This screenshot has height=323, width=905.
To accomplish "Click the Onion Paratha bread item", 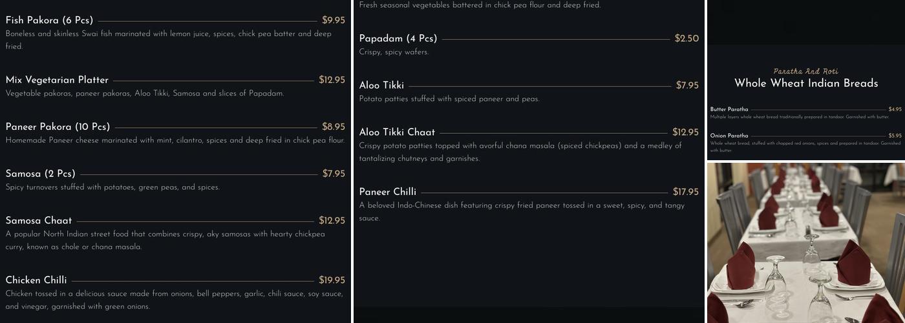I will point(729,136).
